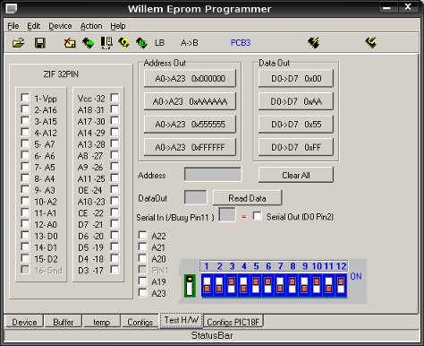Toggle the 5-A7 pin checkbox
The height and width of the screenshot is (346, 424).
click(25, 143)
